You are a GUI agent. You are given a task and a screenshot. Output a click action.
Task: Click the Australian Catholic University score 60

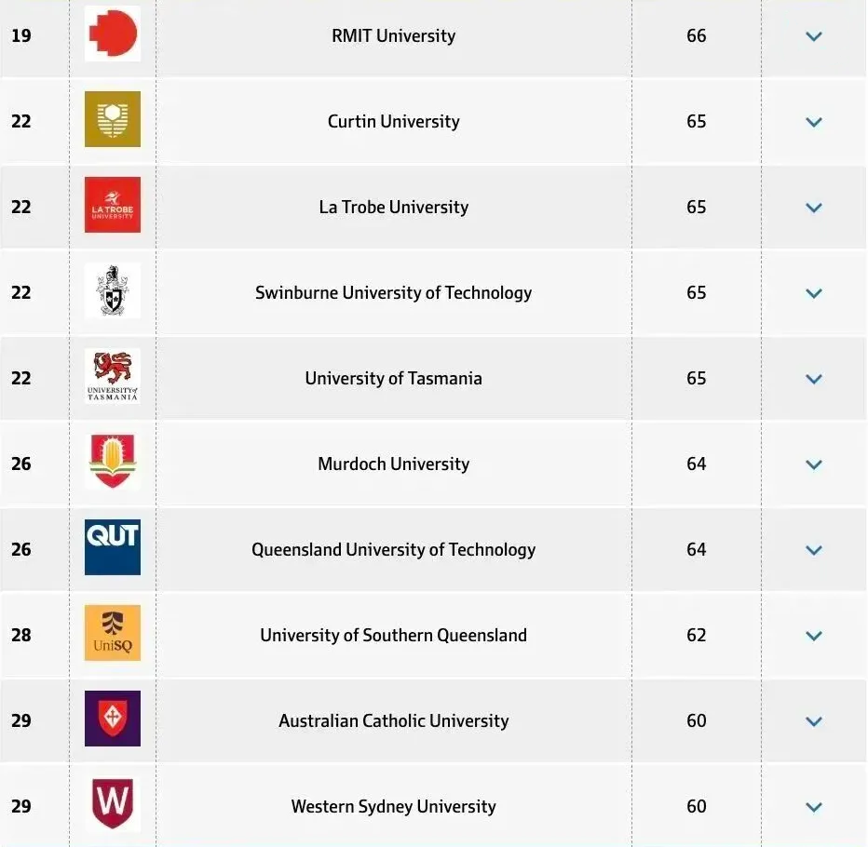(697, 721)
